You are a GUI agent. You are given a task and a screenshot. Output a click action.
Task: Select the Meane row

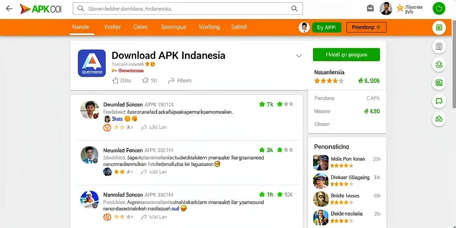pyautogui.click(x=347, y=111)
